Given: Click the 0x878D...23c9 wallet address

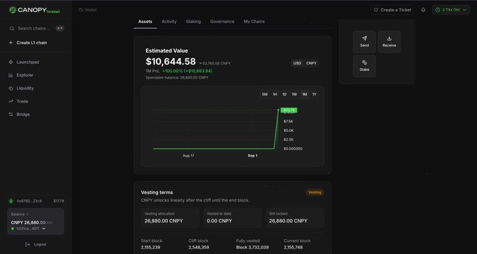Looking at the screenshot, I should click(30, 201).
